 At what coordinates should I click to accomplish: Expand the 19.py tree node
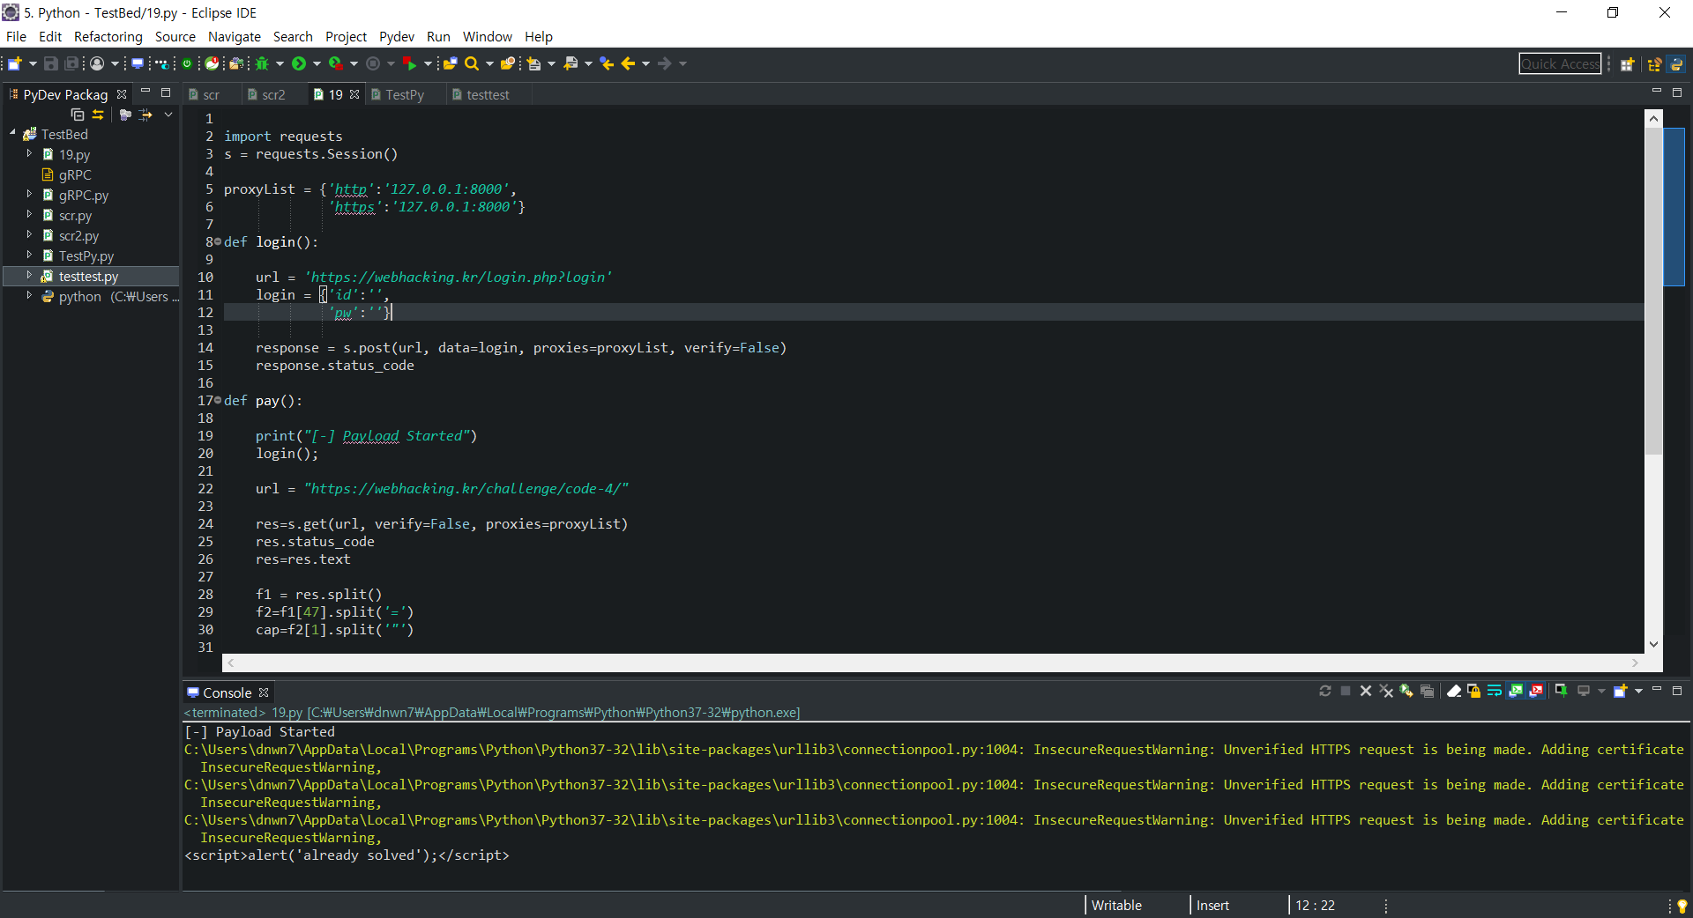[x=29, y=154]
